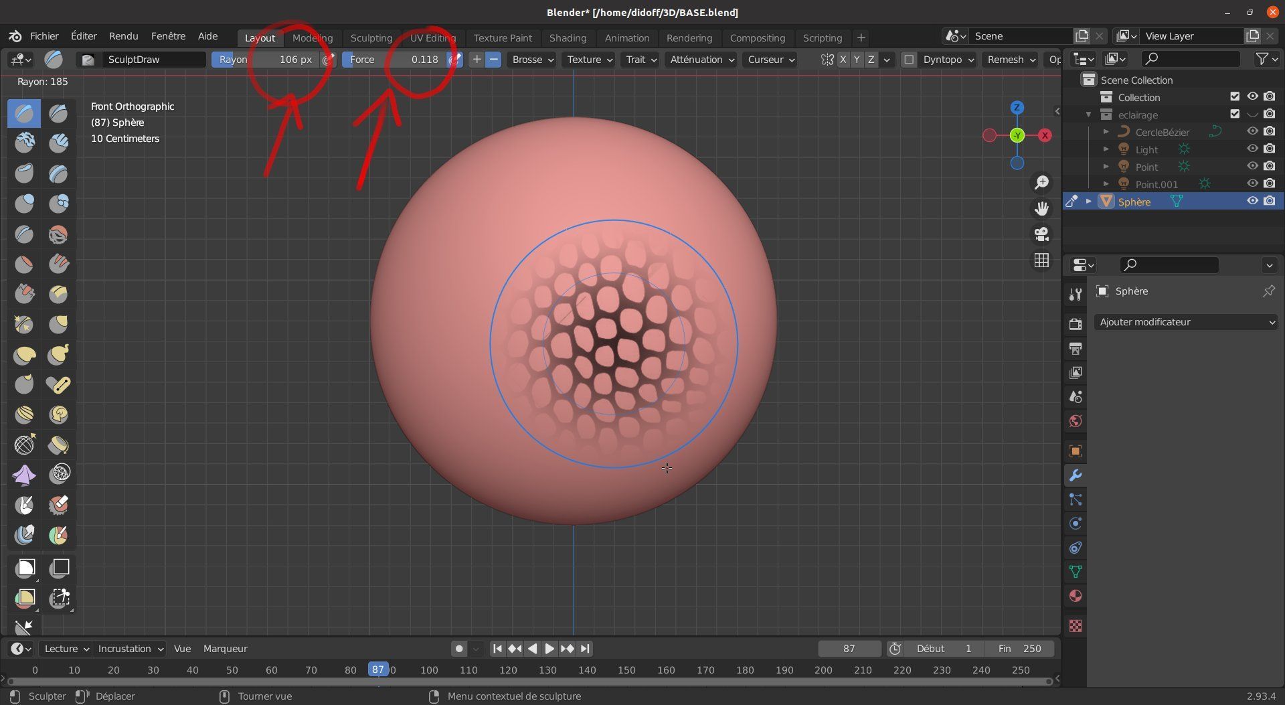Open the Rendu menu
The width and height of the screenshot is (1285, 705).
123,36
